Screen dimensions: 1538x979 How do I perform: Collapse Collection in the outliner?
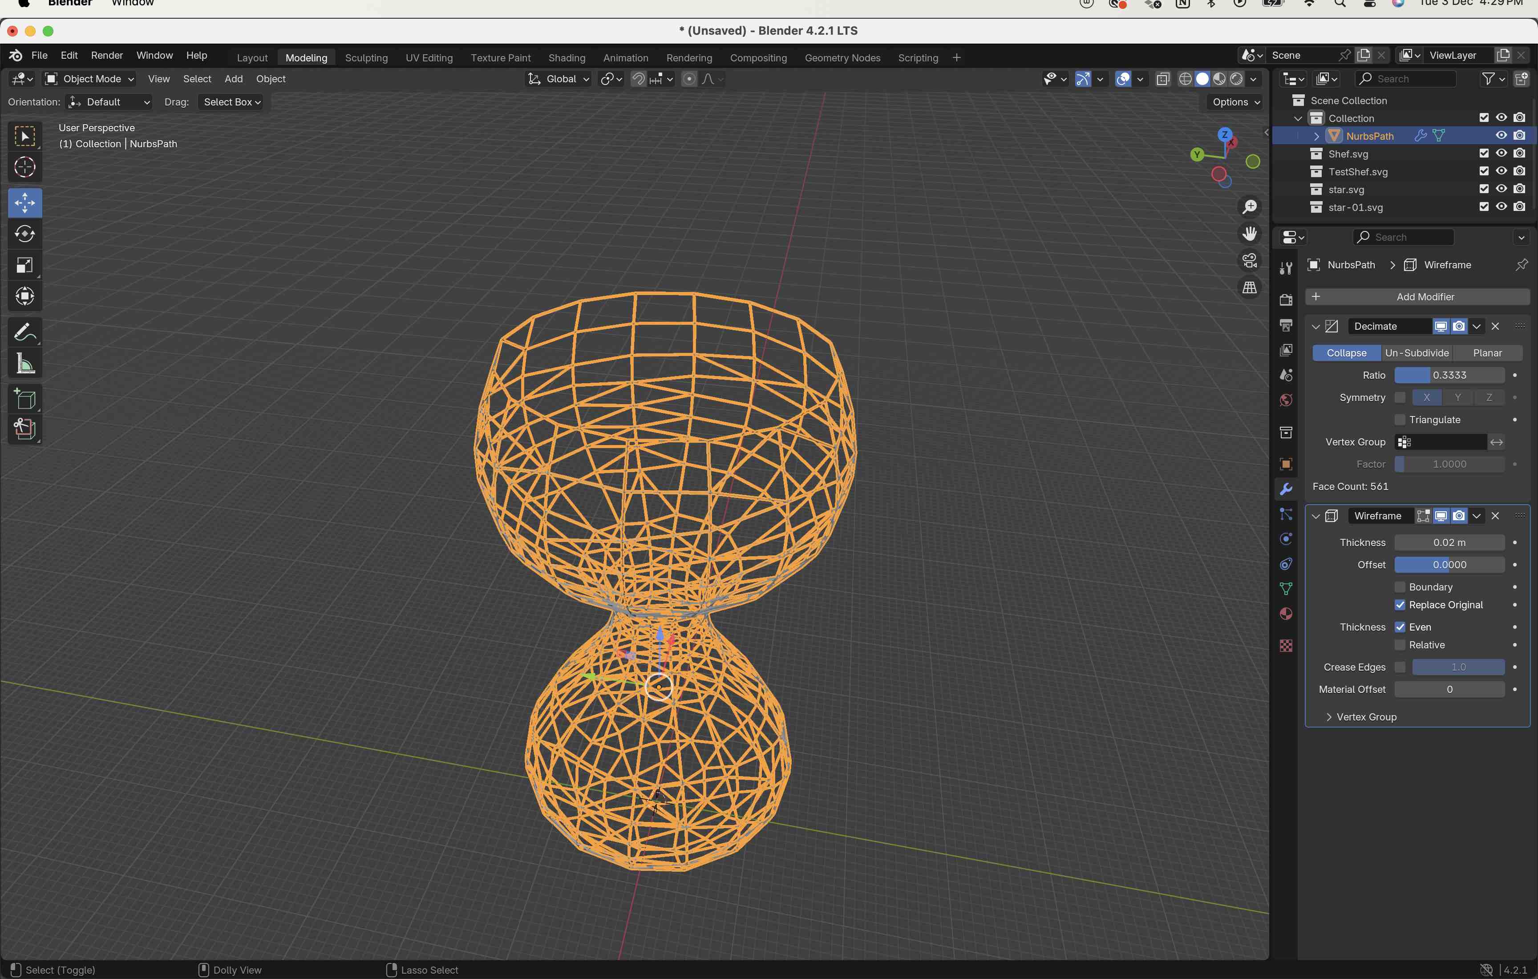pos(1298,118)
